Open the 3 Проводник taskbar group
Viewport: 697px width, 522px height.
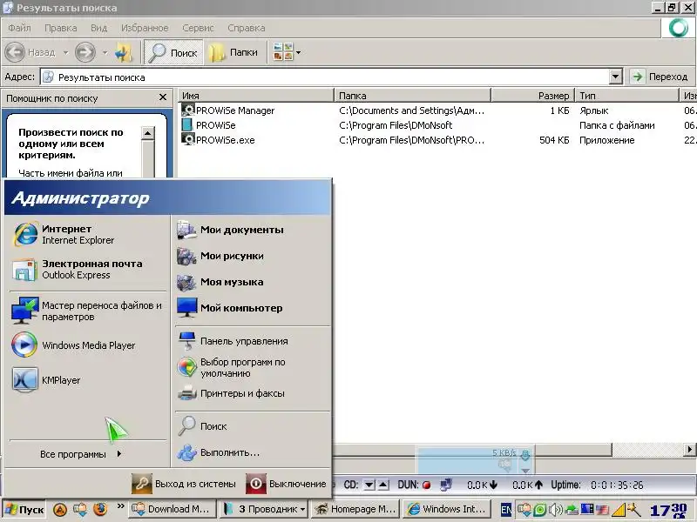pyautogui.click(x=264, y=509)
